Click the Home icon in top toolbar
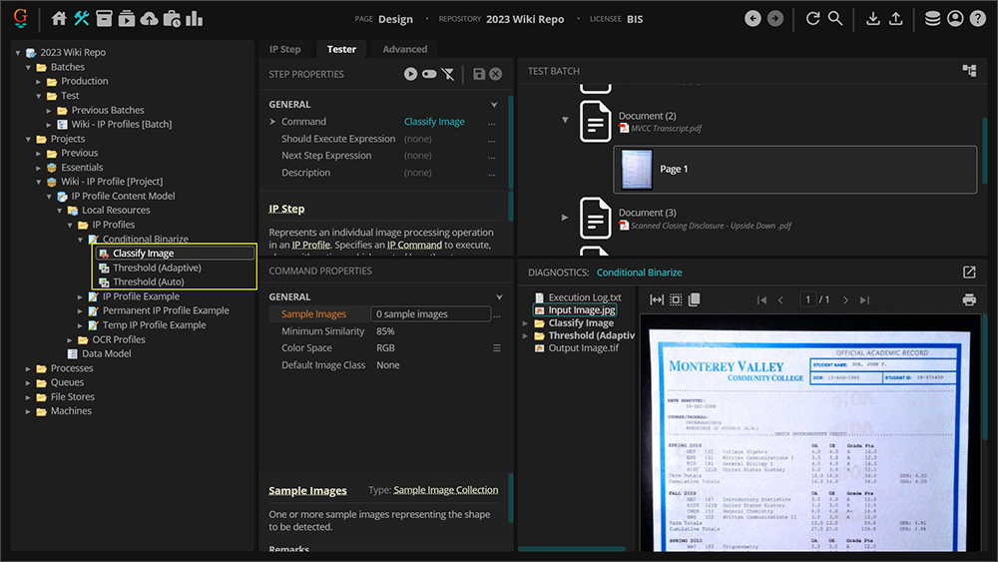 pos(59,19)
